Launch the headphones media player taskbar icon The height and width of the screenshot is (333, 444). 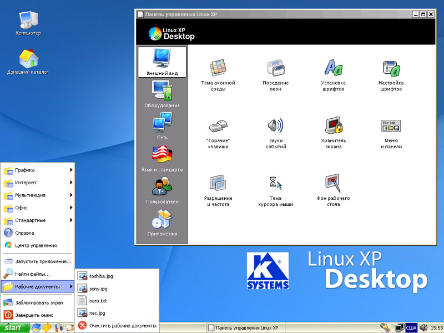click(59, 327)
